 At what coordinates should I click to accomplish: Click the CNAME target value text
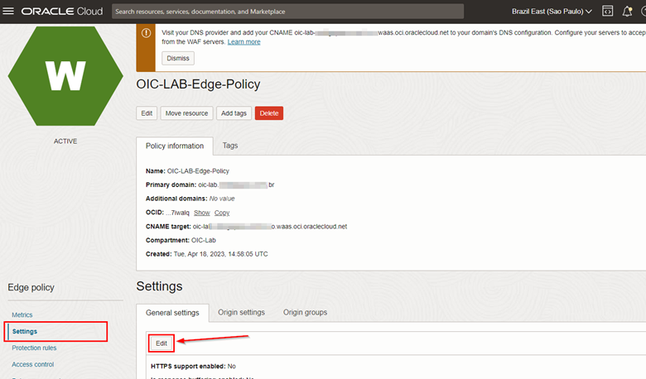[x=270, y=227]
